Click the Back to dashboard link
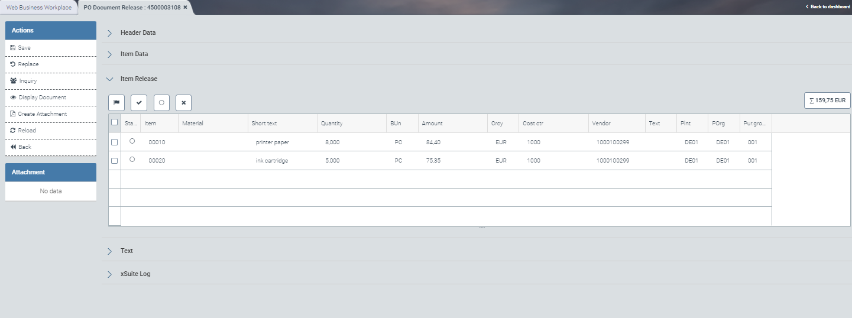The width and height of the screenshot is (852, 318). click(x=827, y=7)
